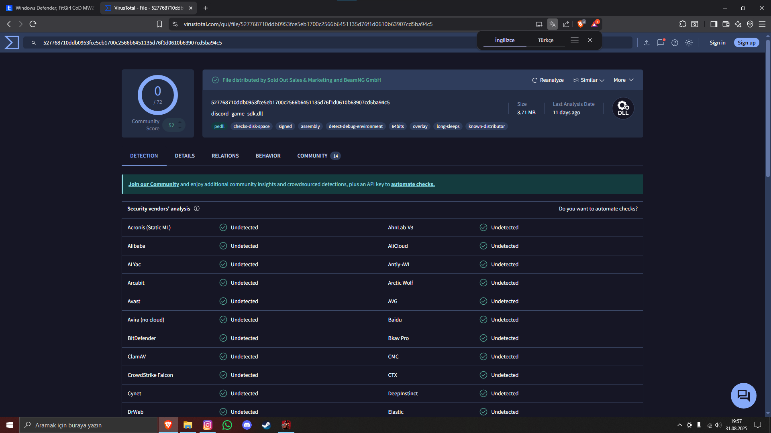Open the Windows notification center
Viewport: 771px width, 433px height.
758,425
